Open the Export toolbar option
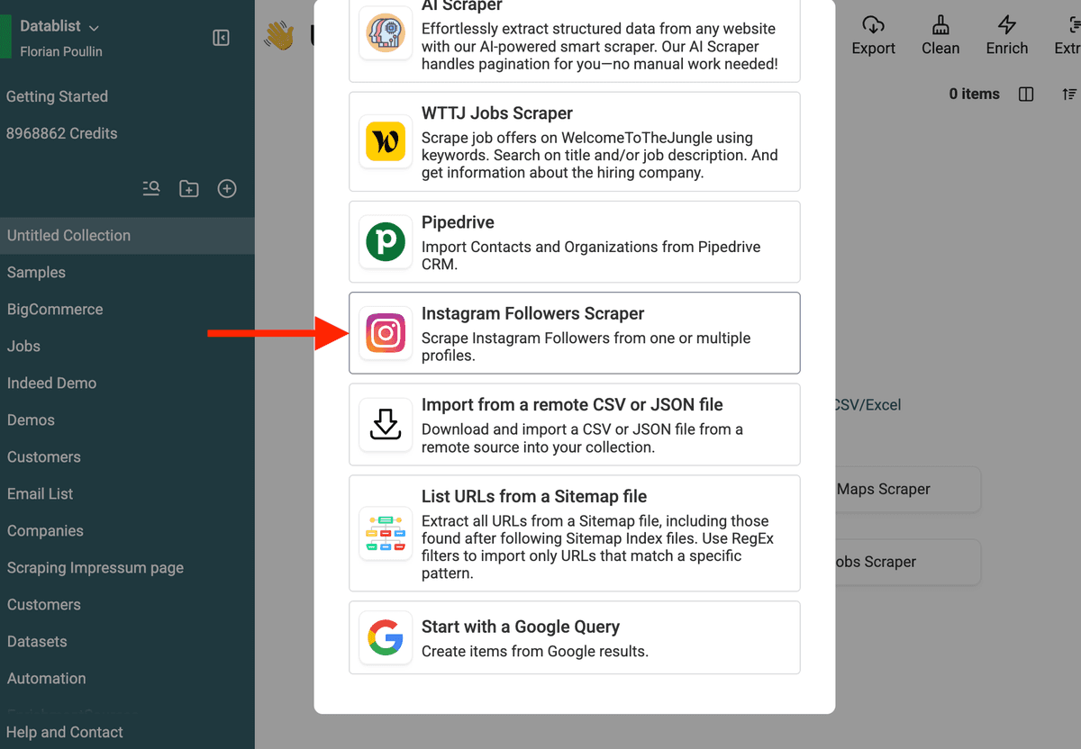The image size is (1081, 749). pyautogui.click(x=873, y=36)
